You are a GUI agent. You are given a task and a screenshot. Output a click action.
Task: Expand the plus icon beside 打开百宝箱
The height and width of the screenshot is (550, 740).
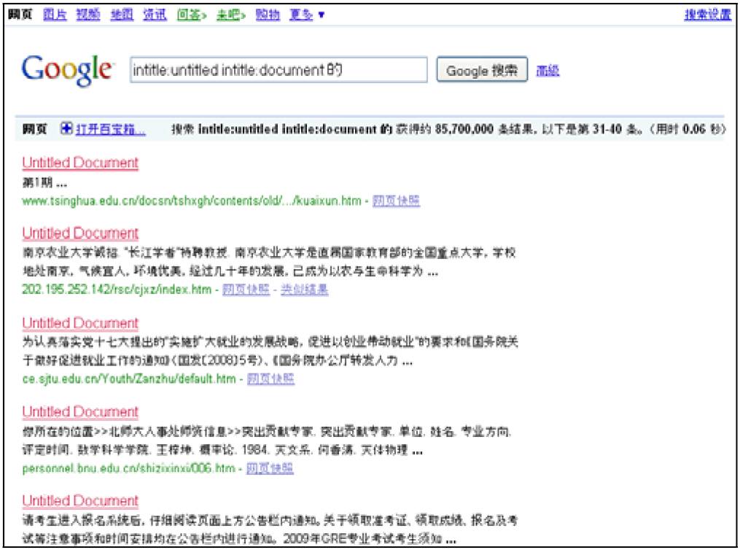pyautogui.click(x=66, y=128)
